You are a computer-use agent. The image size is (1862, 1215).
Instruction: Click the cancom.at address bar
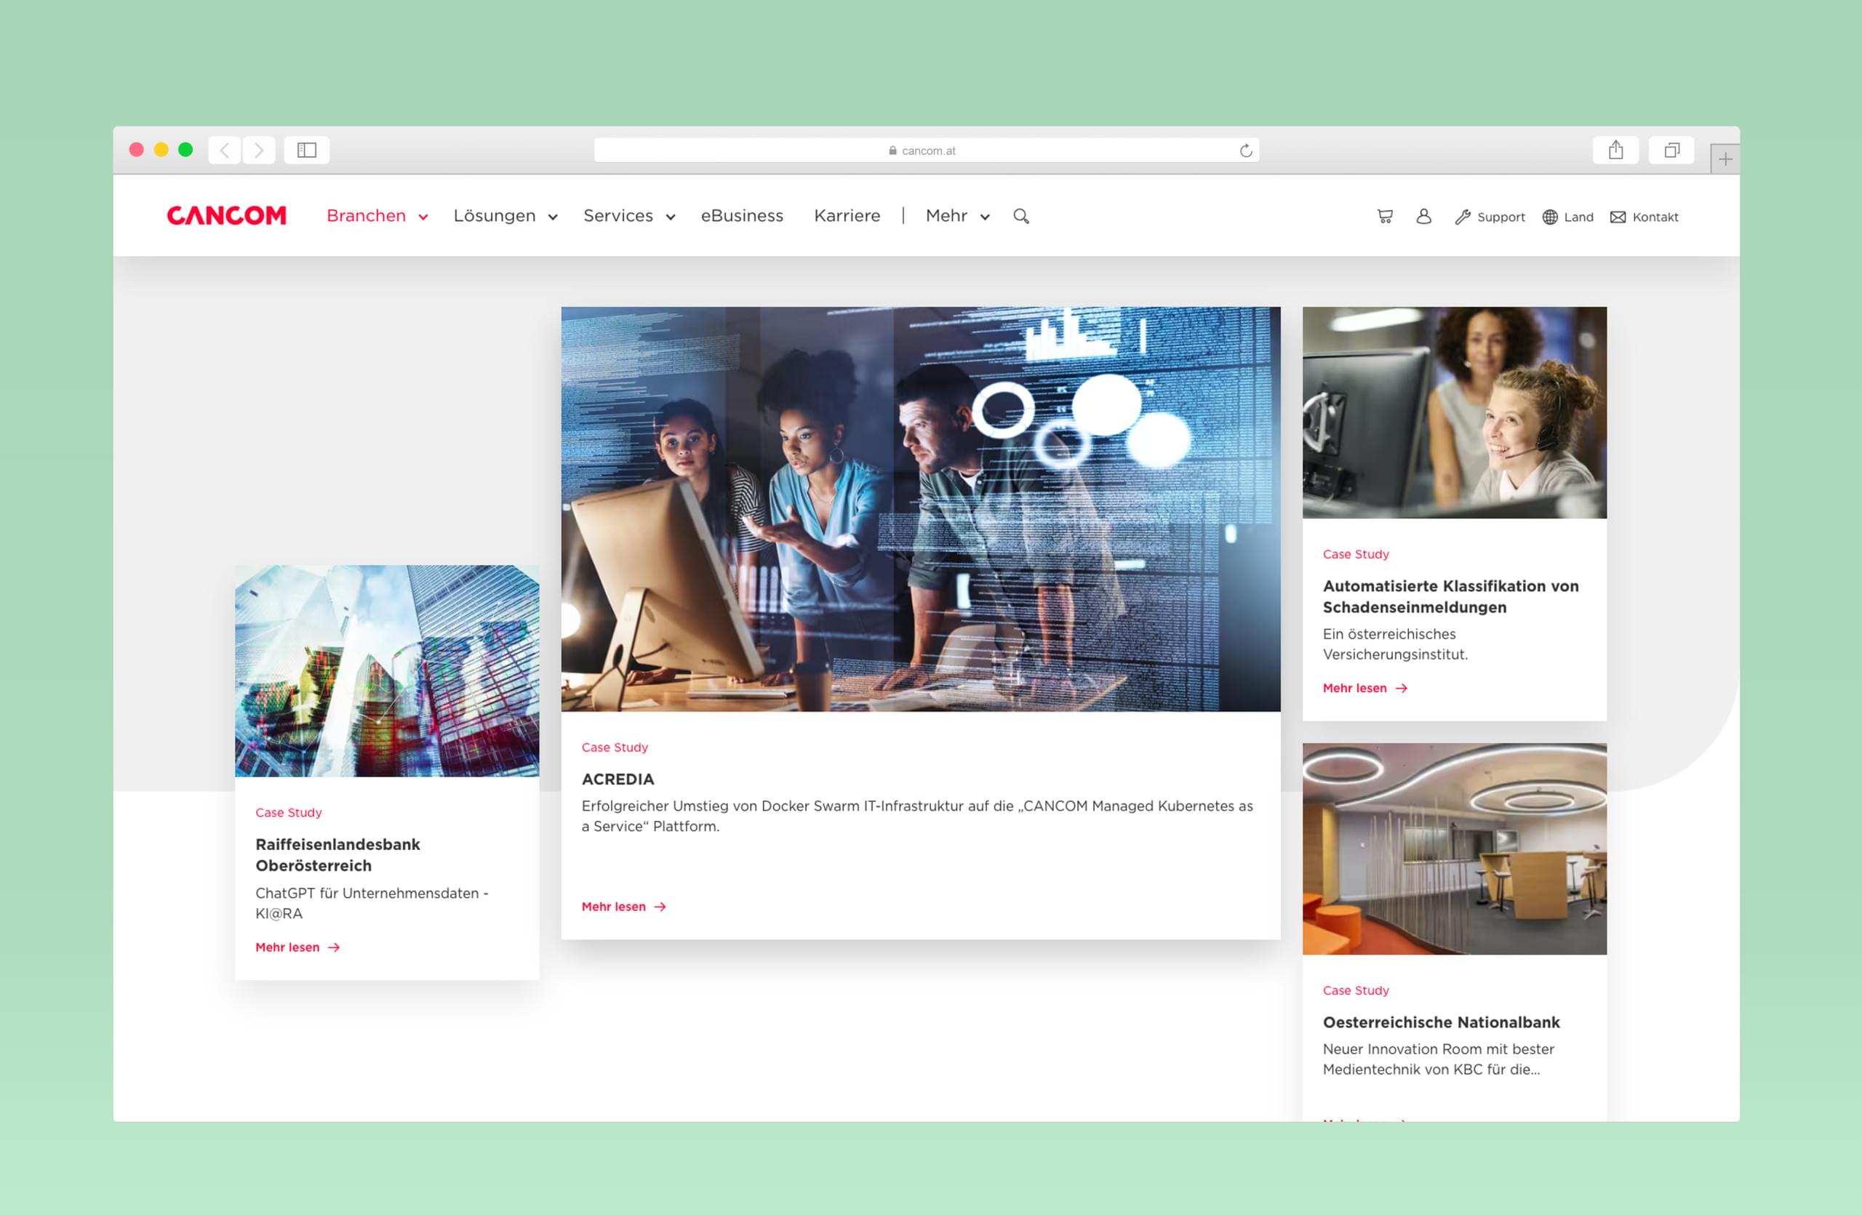pos(927,150)
